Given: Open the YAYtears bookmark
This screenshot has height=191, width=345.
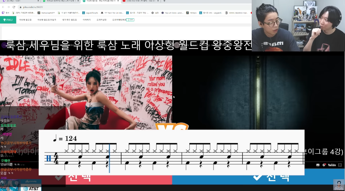Looking at the screenshot, I should click(x=192, y=13).
